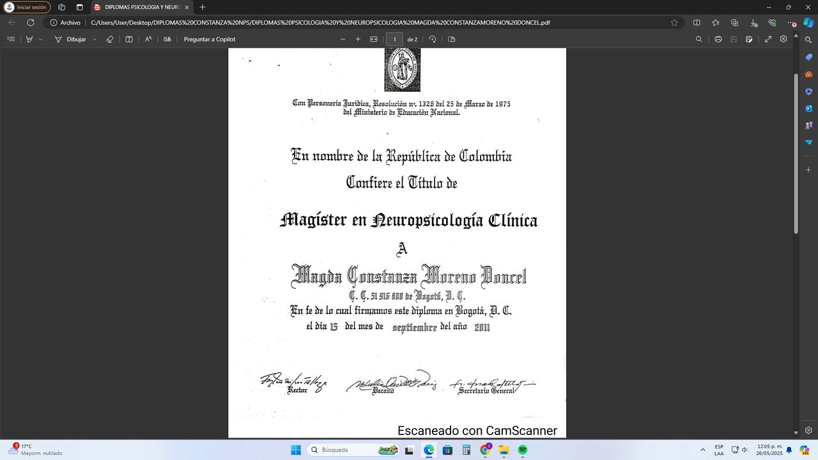Toggle the page view layout

point(452,39)
